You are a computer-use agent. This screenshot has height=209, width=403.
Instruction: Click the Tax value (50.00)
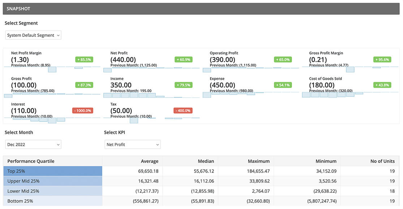point(121,111)
